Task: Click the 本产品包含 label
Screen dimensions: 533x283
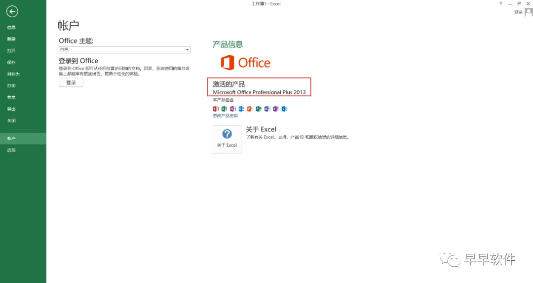Action: coord(223,100)
